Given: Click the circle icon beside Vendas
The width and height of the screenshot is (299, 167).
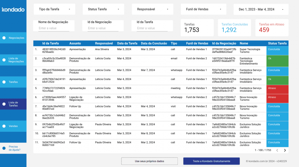Looking at the screenshot, I should pyautogui.click(x=4, y=126).
